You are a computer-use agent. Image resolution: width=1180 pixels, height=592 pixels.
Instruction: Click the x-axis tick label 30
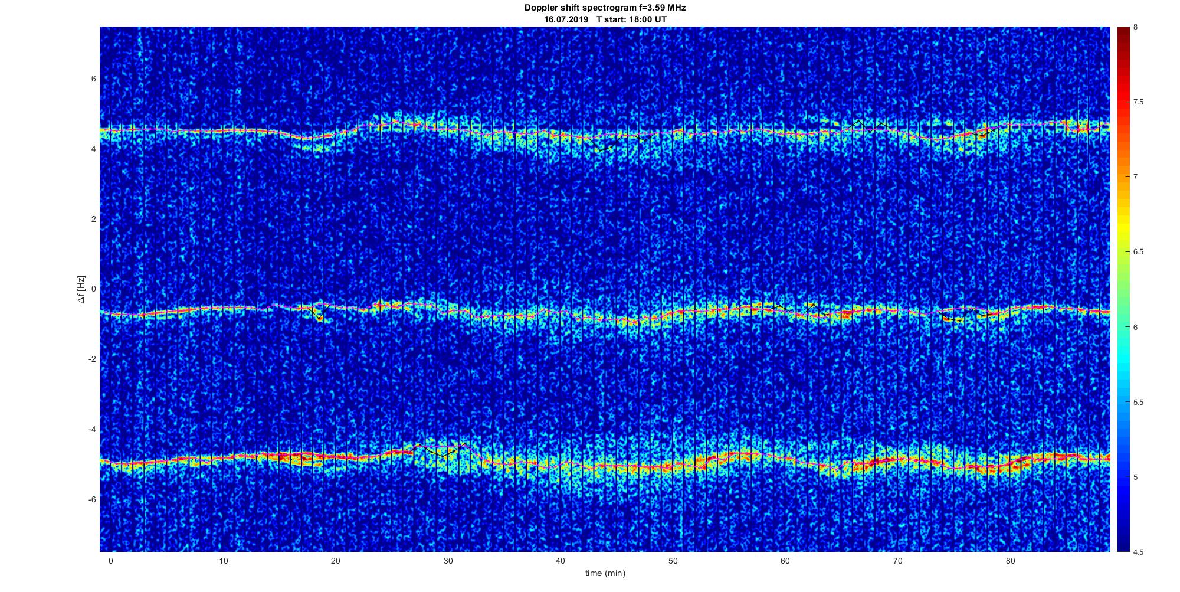tap(448, 561)
